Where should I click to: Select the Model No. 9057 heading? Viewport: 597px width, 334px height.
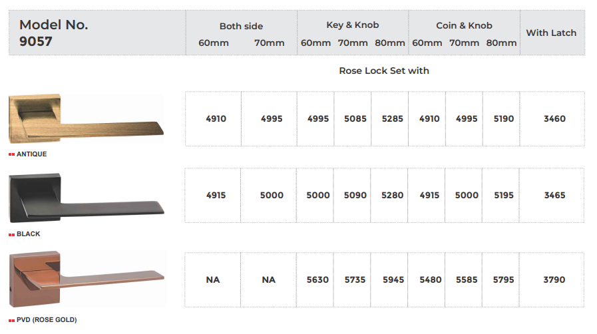[53, 33]
